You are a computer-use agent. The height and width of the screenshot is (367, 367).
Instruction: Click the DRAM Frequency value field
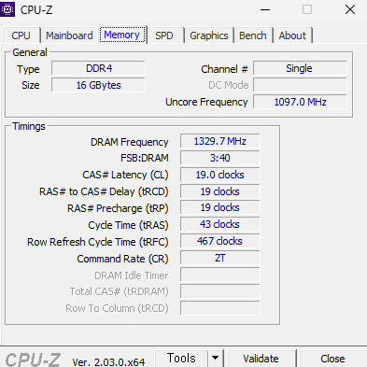[x=219, y=141]
